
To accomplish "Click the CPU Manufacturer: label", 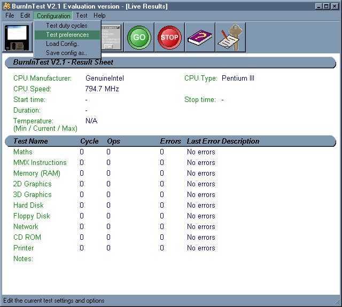I will [x=43, y=78].
